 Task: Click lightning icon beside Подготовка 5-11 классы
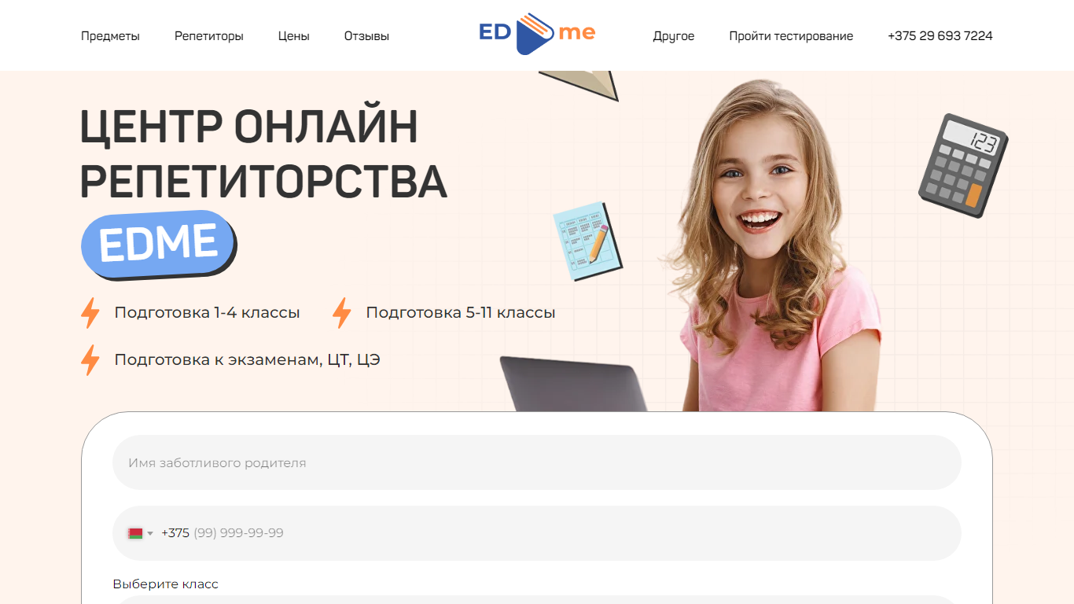point(342,313)
